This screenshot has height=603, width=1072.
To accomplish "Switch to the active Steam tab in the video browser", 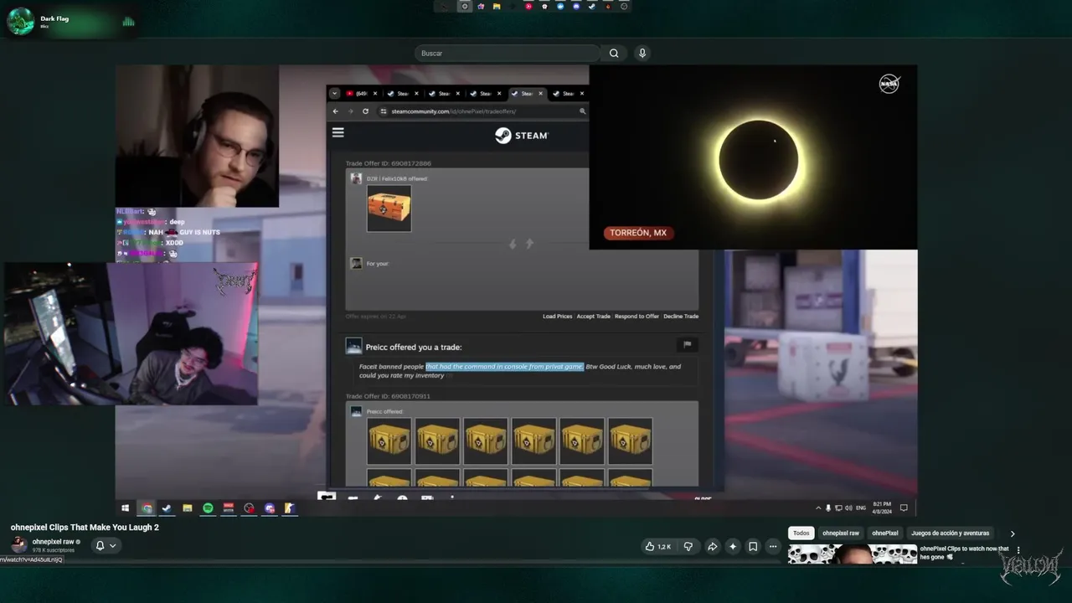I will [x=528, y=94].
